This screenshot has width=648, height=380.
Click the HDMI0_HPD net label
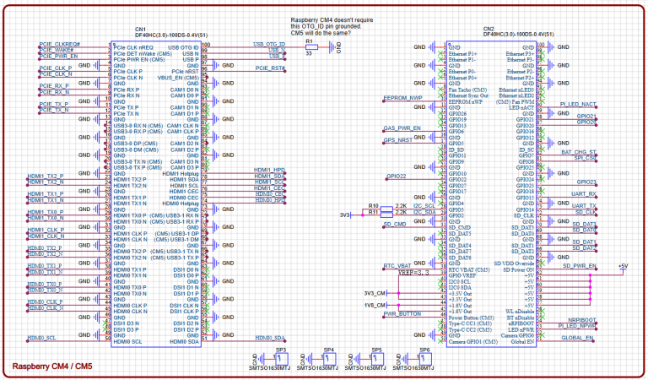[270, 200]
